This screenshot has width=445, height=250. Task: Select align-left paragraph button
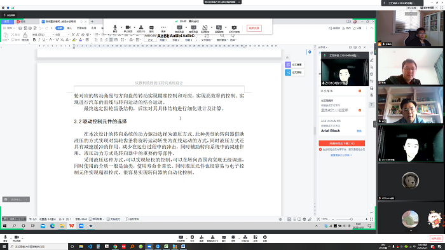[97, 40]
